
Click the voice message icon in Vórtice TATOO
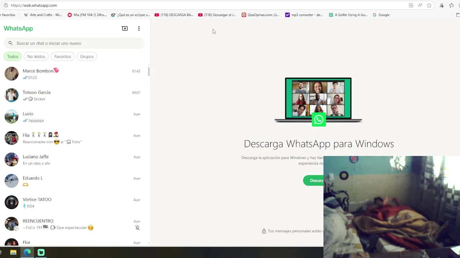pos(24,206)
